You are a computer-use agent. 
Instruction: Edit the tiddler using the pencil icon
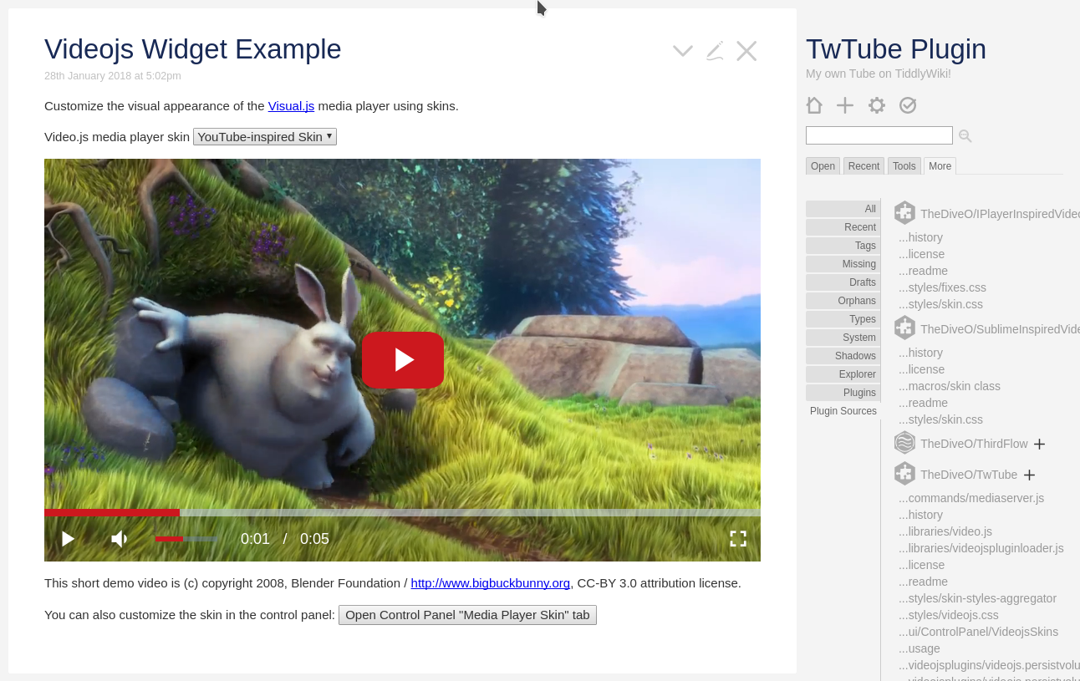pos(714,50)
